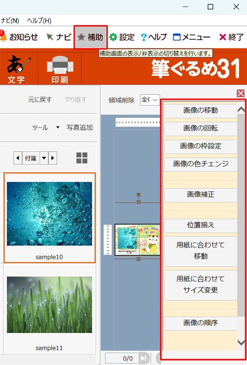Close the assist panel with red X
247x365 pixels.
(241, 93)
